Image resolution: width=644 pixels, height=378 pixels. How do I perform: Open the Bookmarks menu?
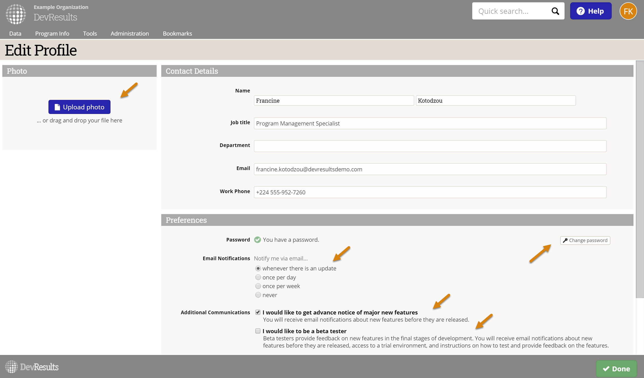177,34
